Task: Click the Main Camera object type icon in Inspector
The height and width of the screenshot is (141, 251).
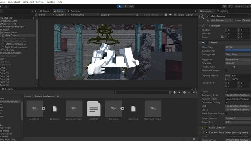Action: (201, 16)
